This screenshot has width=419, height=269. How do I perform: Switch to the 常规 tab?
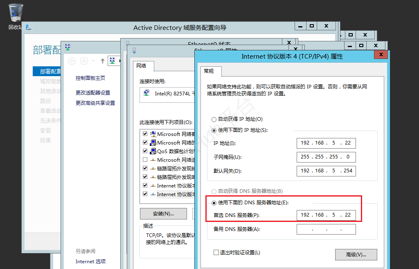[x=209, y=71]
